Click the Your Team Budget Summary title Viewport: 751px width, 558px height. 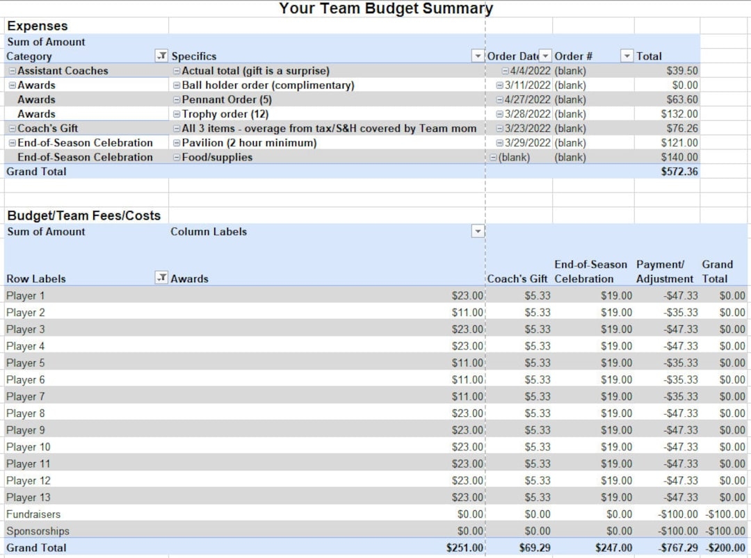tap(385, 9)
